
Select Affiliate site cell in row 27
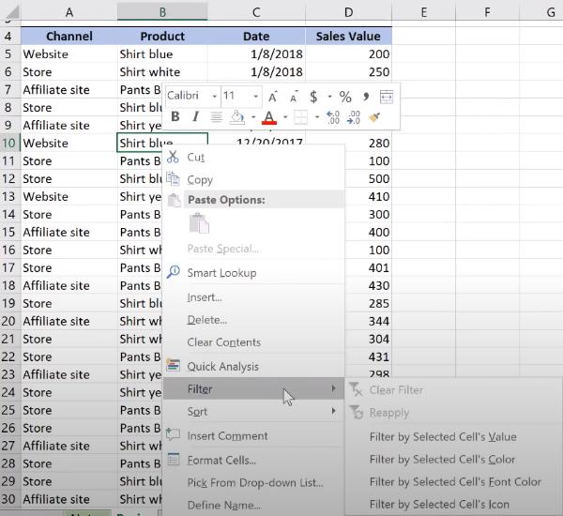pos(69,446)
